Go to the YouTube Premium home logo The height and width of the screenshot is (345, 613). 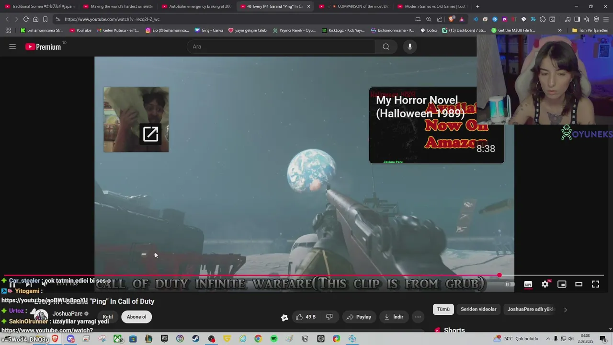pos(44,46)
